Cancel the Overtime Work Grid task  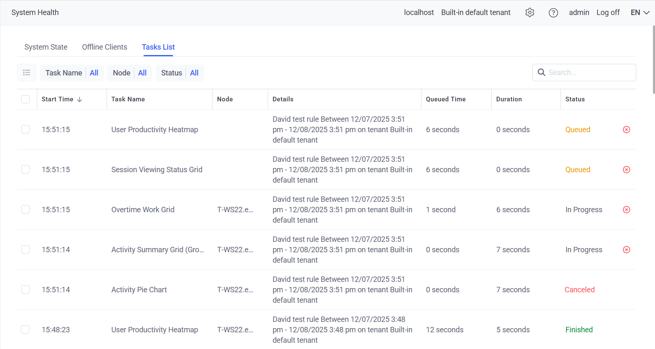click(x=626, y=210)
